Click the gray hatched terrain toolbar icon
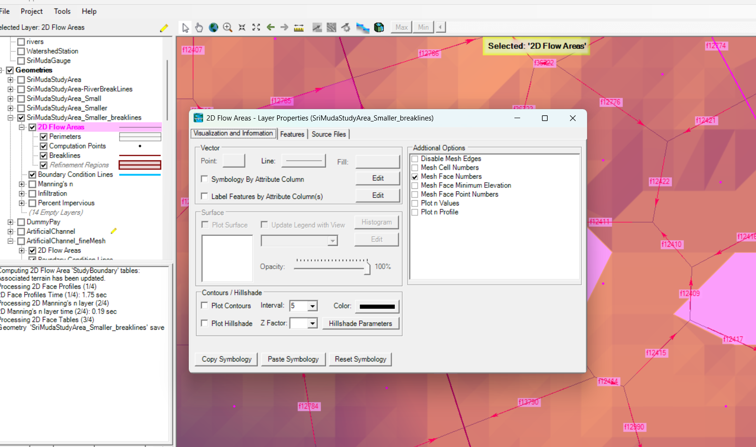The height and width of the screenshot is (447, 756). click(331, 28)
